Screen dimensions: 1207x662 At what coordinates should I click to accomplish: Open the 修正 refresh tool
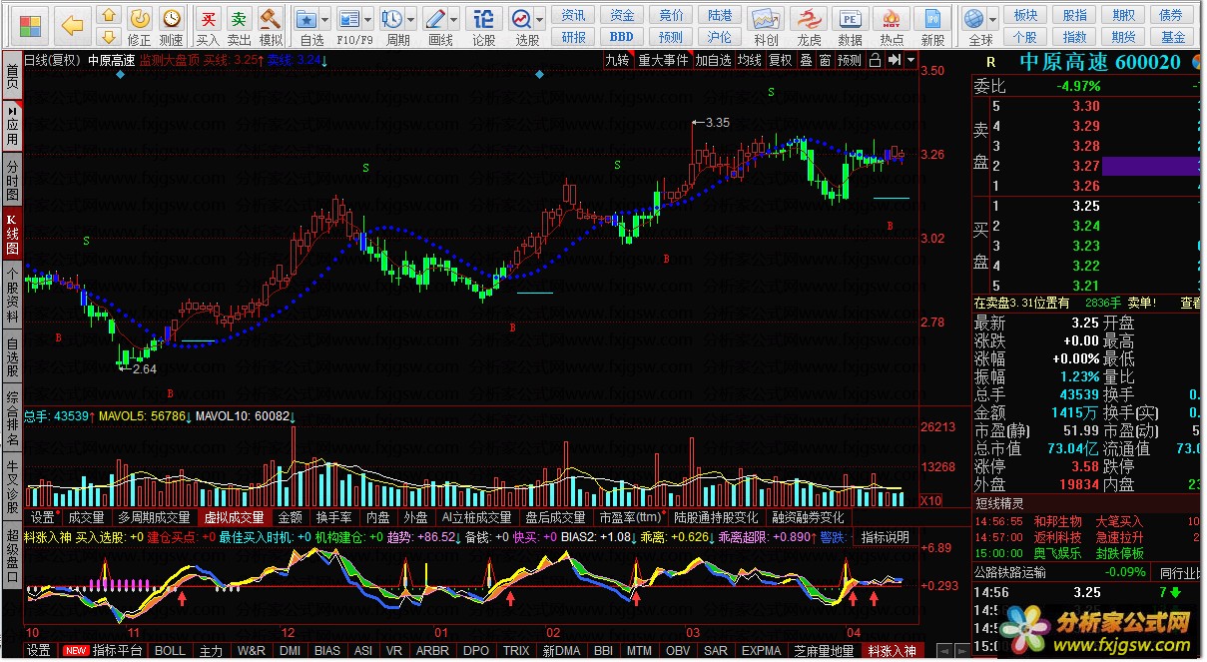140,24
